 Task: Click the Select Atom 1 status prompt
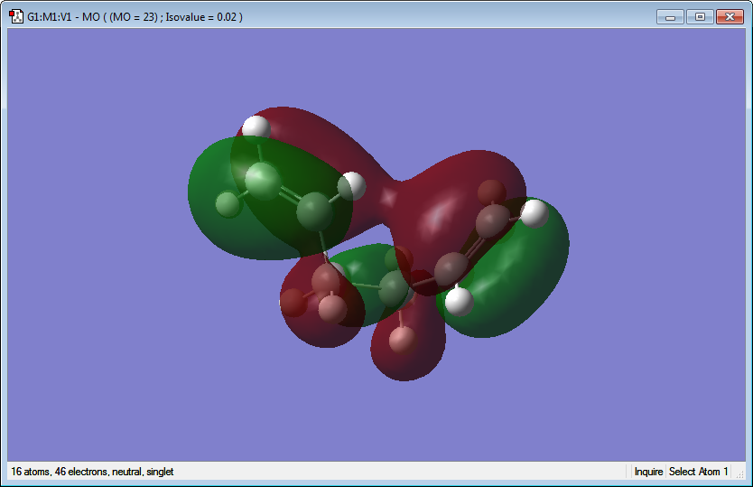pos(698,472)
